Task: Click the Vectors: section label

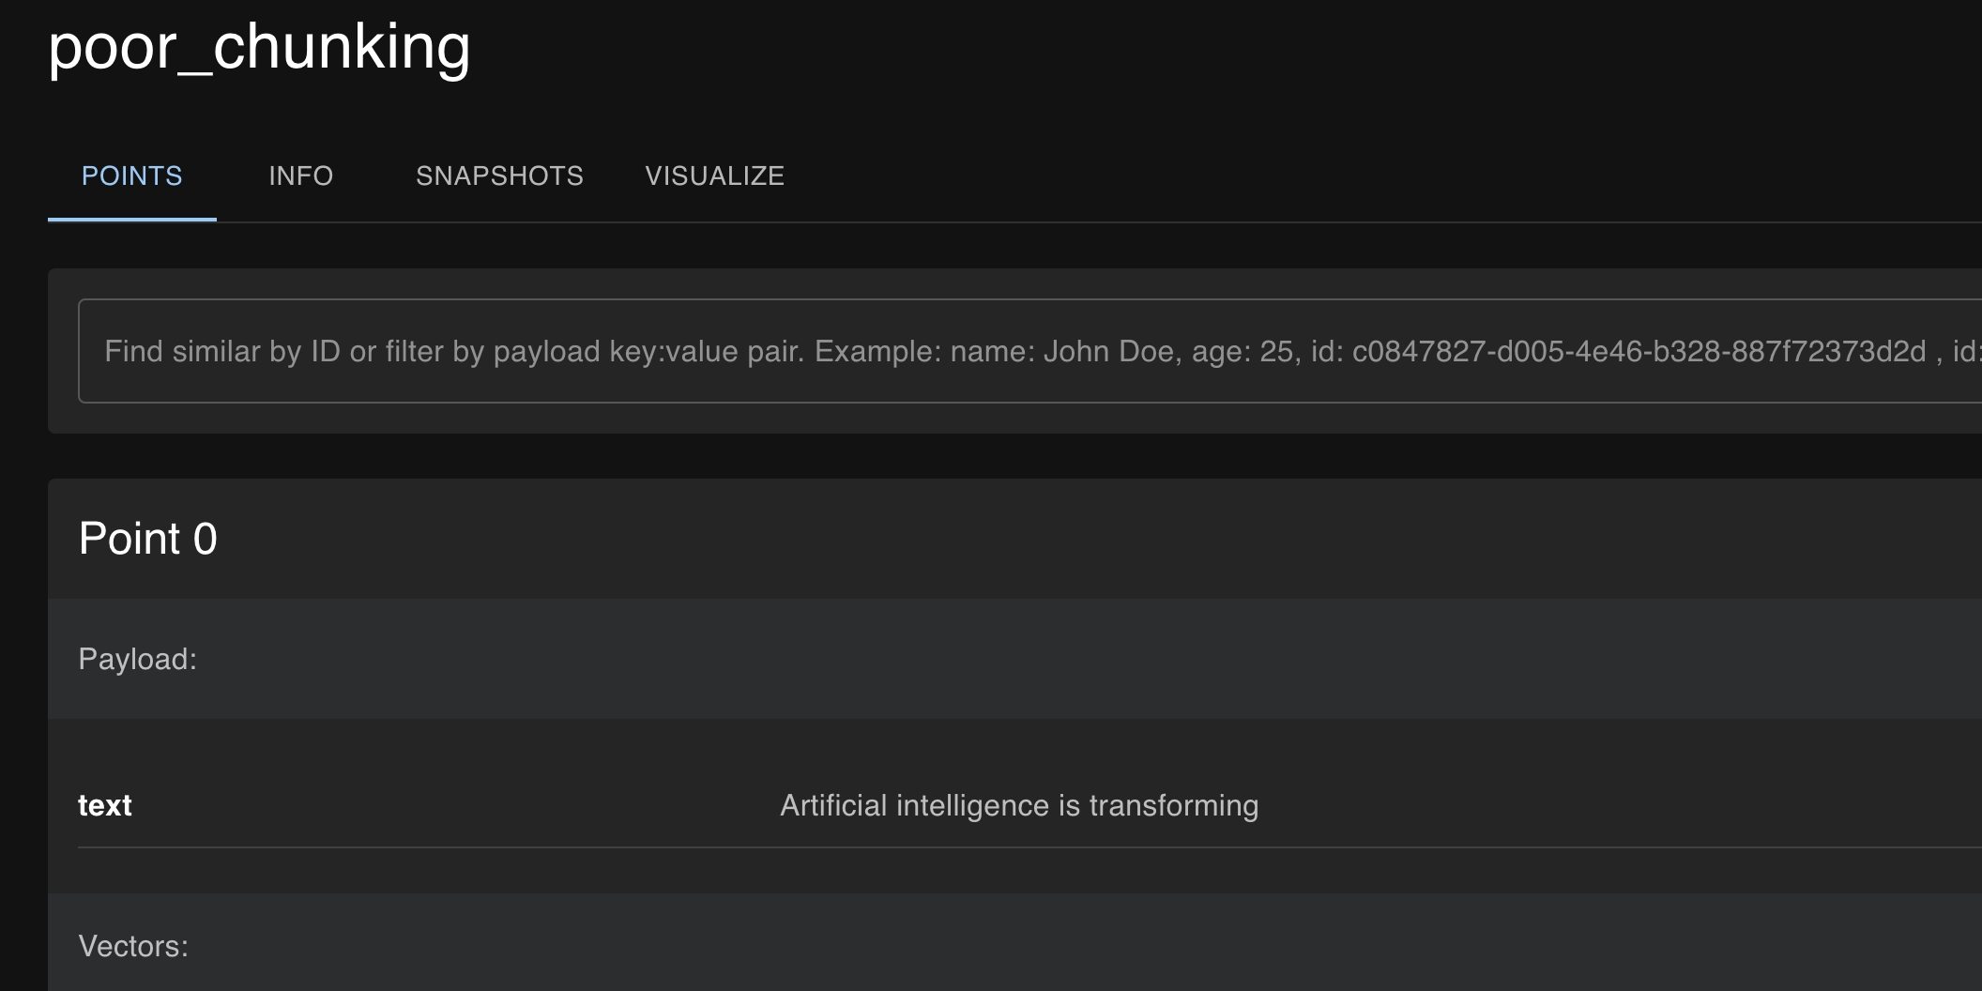Action: point(133,946)
